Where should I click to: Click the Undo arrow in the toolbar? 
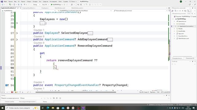click(25, 5)
